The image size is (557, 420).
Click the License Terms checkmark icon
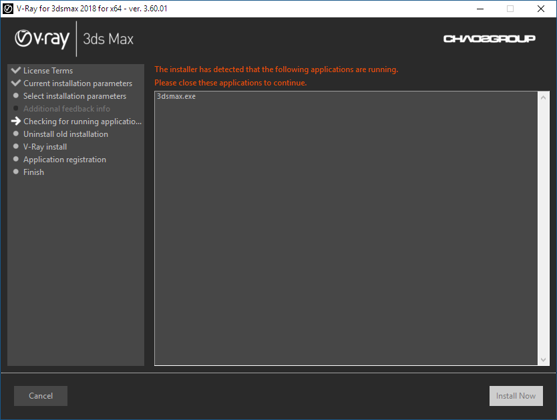[x=15, y=70]
